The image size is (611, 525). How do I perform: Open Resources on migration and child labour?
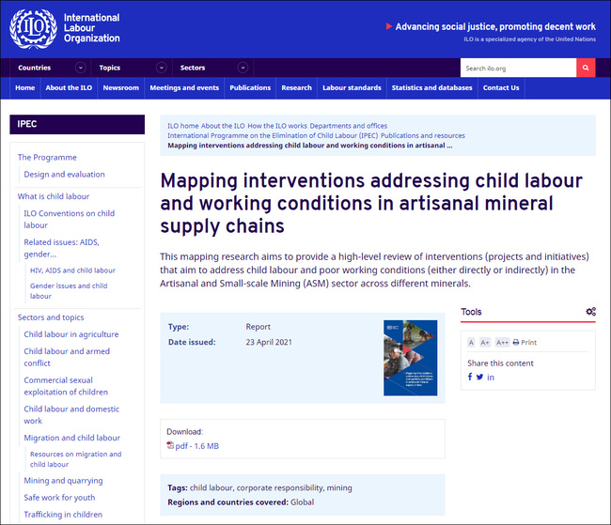[76, 459]
